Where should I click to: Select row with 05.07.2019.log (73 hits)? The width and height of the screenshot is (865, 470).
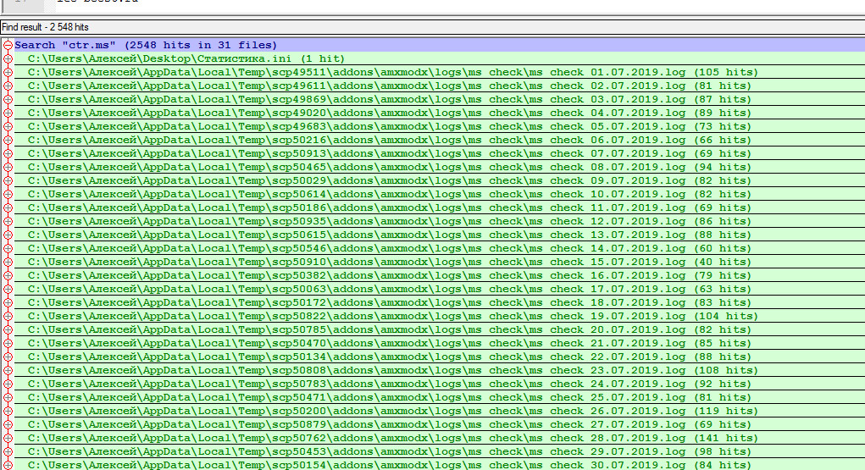click(439, 126)
